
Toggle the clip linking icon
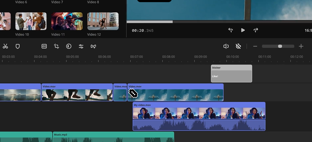pos(238,46)
